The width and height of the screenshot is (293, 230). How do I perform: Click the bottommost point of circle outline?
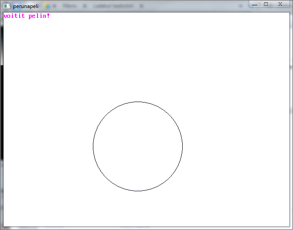point(138,191)
